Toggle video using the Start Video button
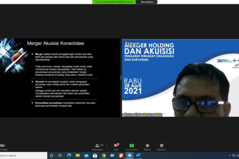239x159 pixels. pyautogui.click(x=2, y=147)
